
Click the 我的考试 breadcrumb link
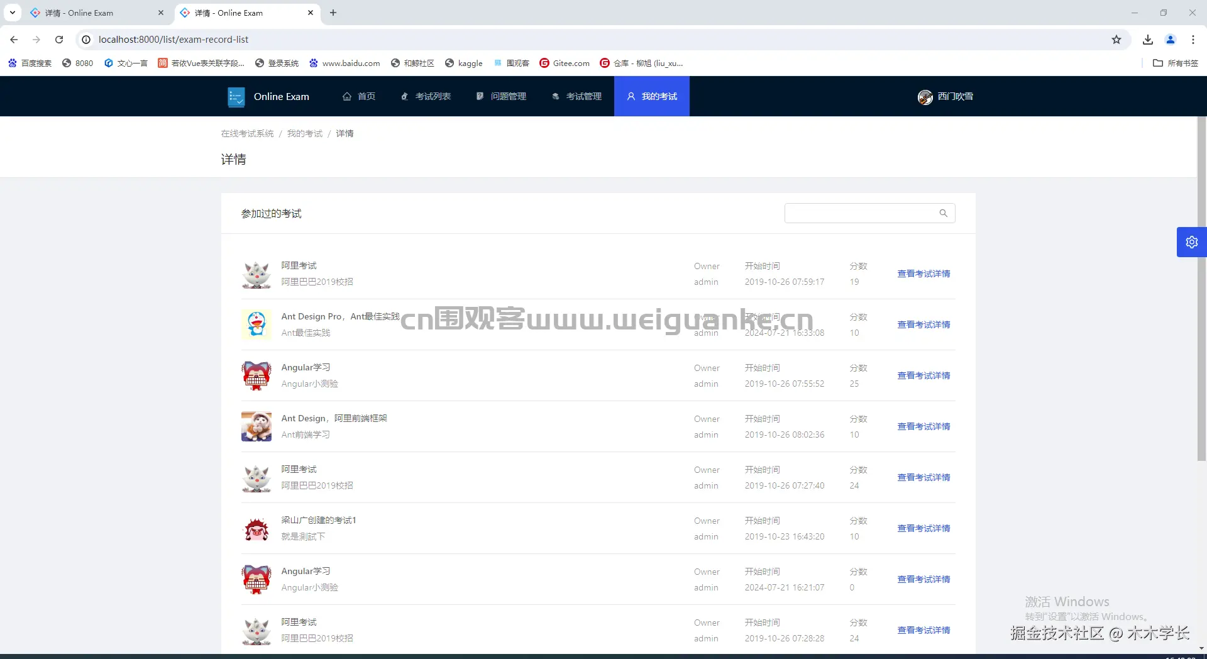(305, 133)
